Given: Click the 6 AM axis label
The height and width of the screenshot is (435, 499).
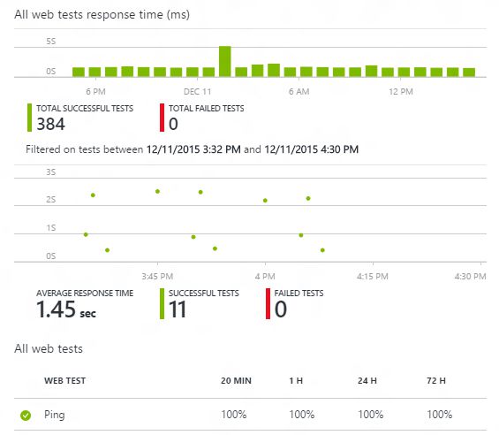Looking at the screenshot, I should pos(299,92).
